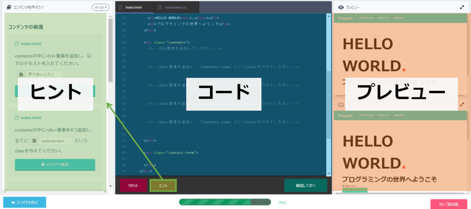Click the h3 comment on line 27
Viewport: 471px width, 209px height.
(x=184, y=48)
